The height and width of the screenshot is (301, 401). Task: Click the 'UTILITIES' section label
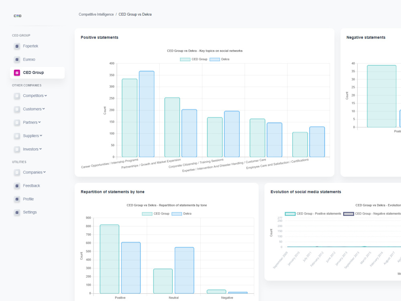click(x=19, y=162)
